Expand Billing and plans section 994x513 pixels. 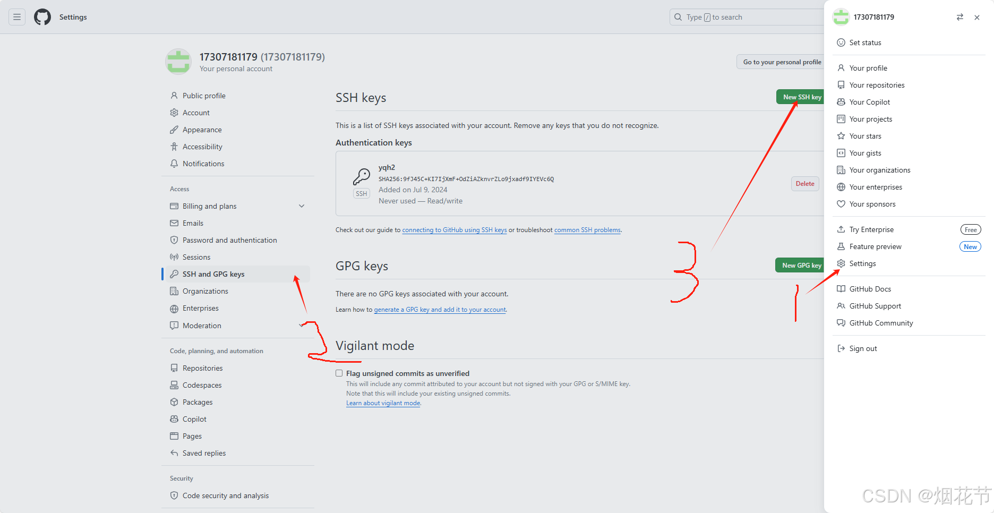pyautogui.click(x=302, y=206)
